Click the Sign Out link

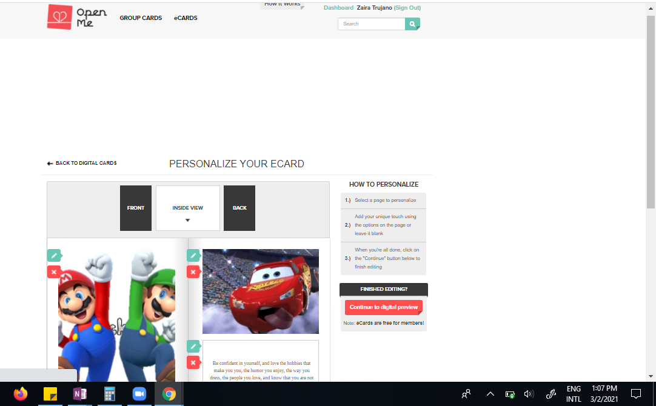407,7
